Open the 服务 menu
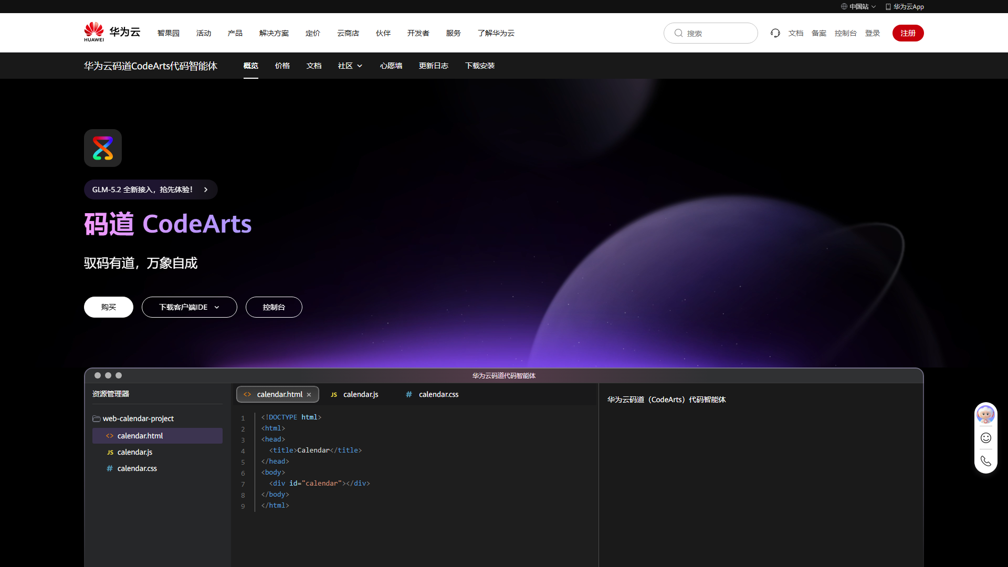 coord(454,33)
